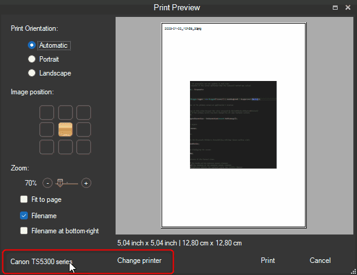Select top-center image position box
Screen dimensions: 357x275
coord(65,112)
